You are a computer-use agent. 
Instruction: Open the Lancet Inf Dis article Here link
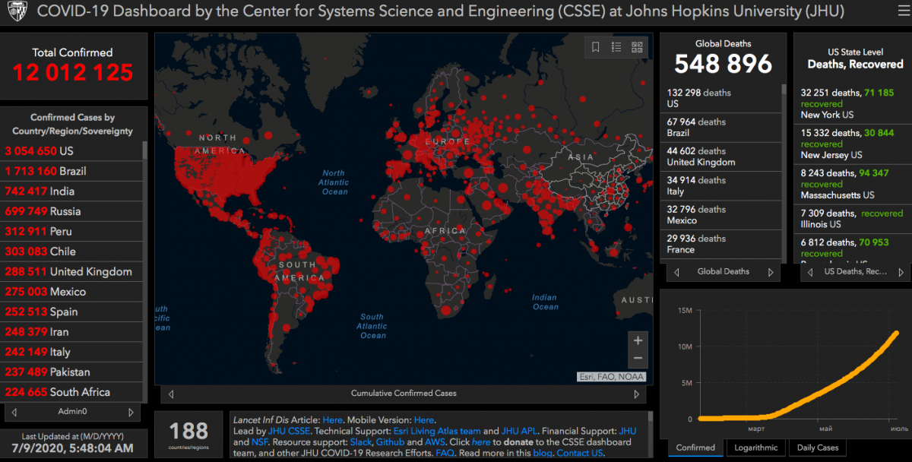[x=332, y=419]
